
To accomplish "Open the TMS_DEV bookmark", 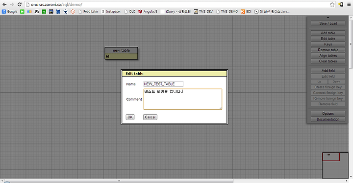I will click(x=203, y=11).
